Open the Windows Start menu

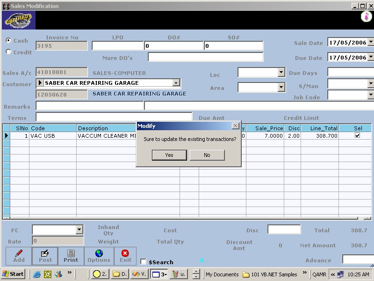pyautogui.click(x=13, y=274)
